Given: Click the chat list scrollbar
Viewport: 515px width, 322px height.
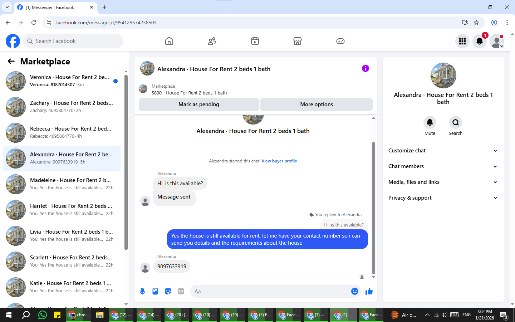Looking at the screenshot, I should point(126,163).
